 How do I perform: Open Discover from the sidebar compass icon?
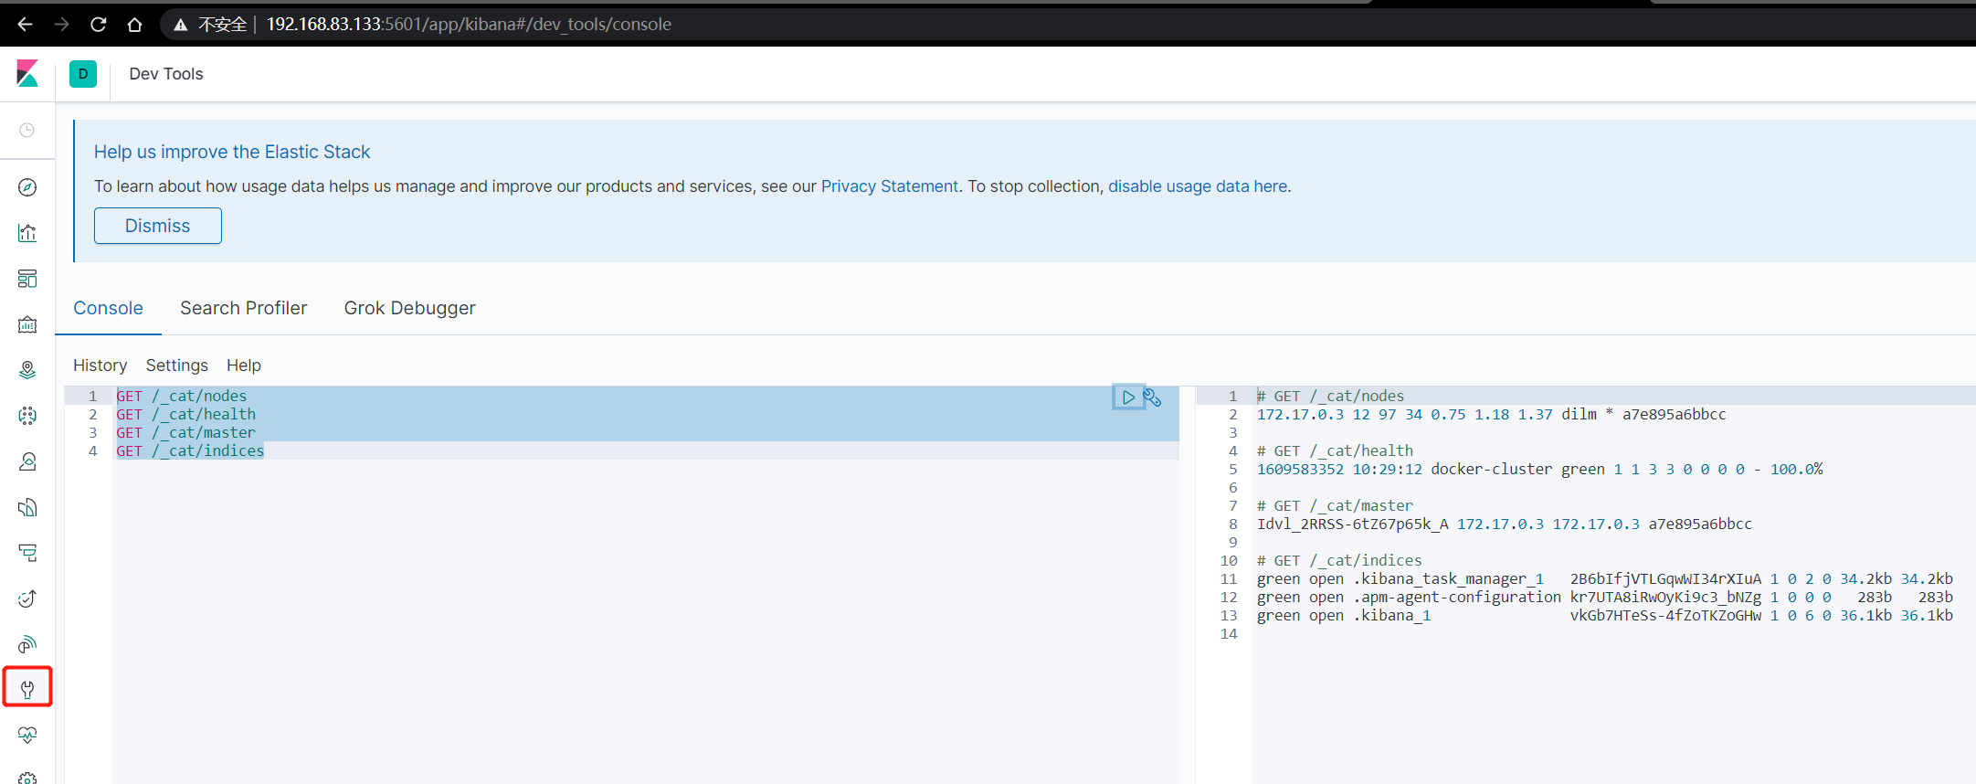[x=27, y=187]
